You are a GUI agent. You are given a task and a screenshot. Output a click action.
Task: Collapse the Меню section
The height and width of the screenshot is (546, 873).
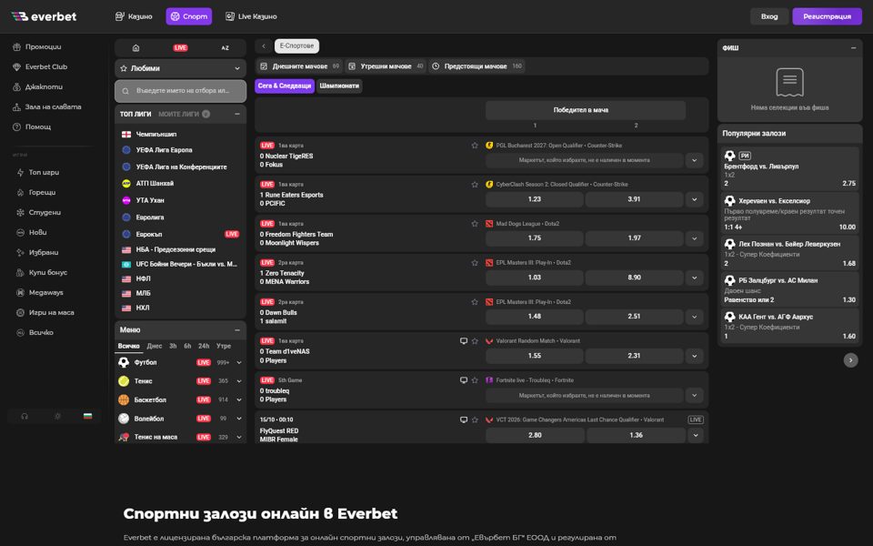coord(237,329)
